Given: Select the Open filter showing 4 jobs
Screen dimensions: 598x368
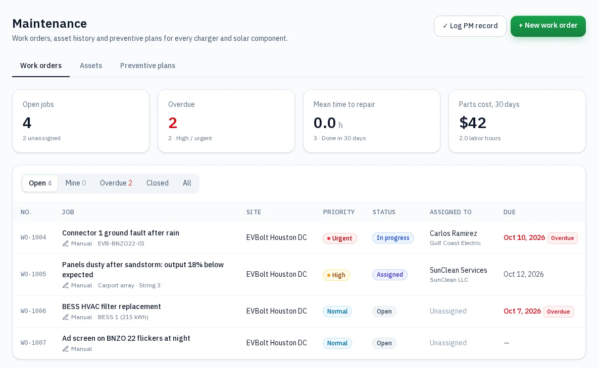Looking at the screenshot, I should [40, 183].
